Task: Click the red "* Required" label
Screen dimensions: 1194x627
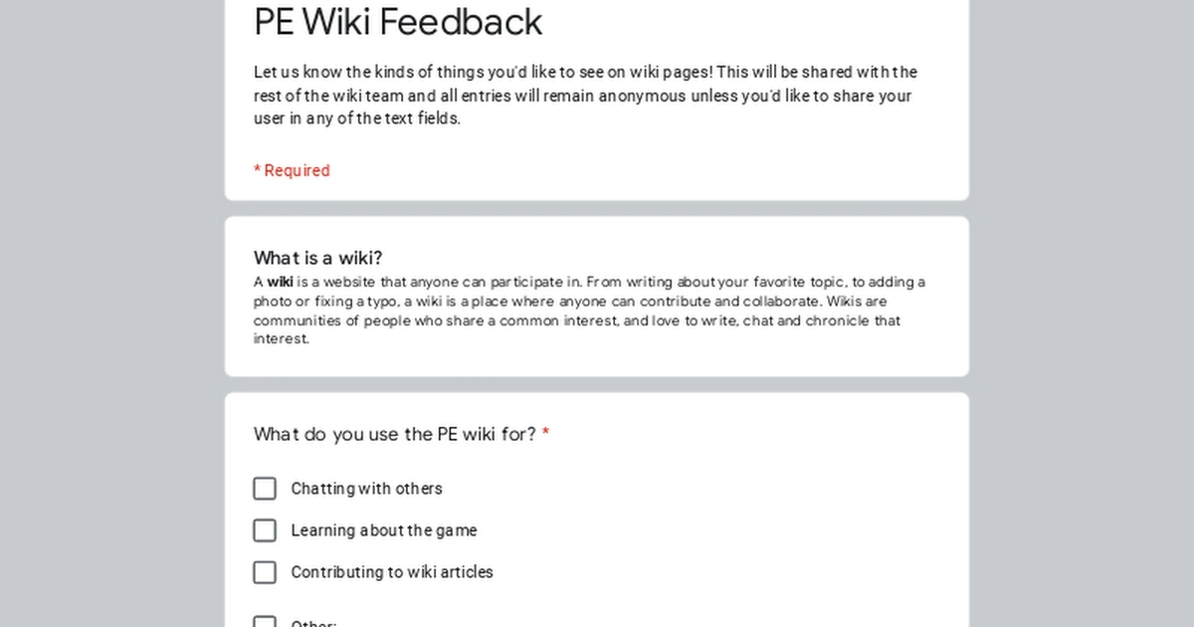Action: coord(292,170)
